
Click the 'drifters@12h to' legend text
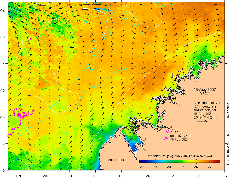tap(180, 136)
